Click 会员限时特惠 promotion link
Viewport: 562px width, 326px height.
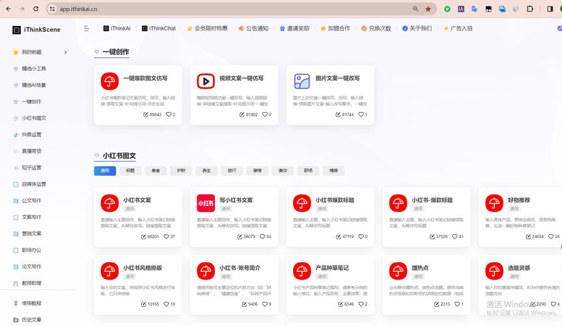point(208,29)
